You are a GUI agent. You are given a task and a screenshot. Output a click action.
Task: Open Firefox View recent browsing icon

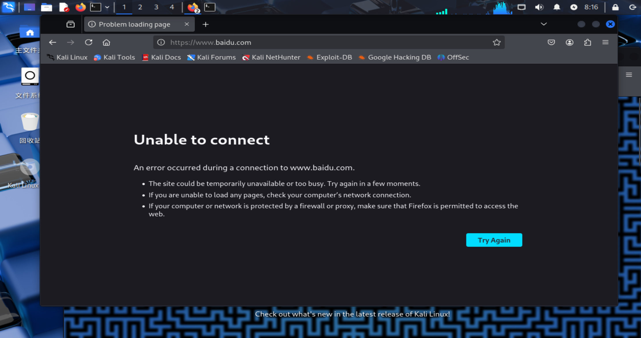[x=70, y=24]
